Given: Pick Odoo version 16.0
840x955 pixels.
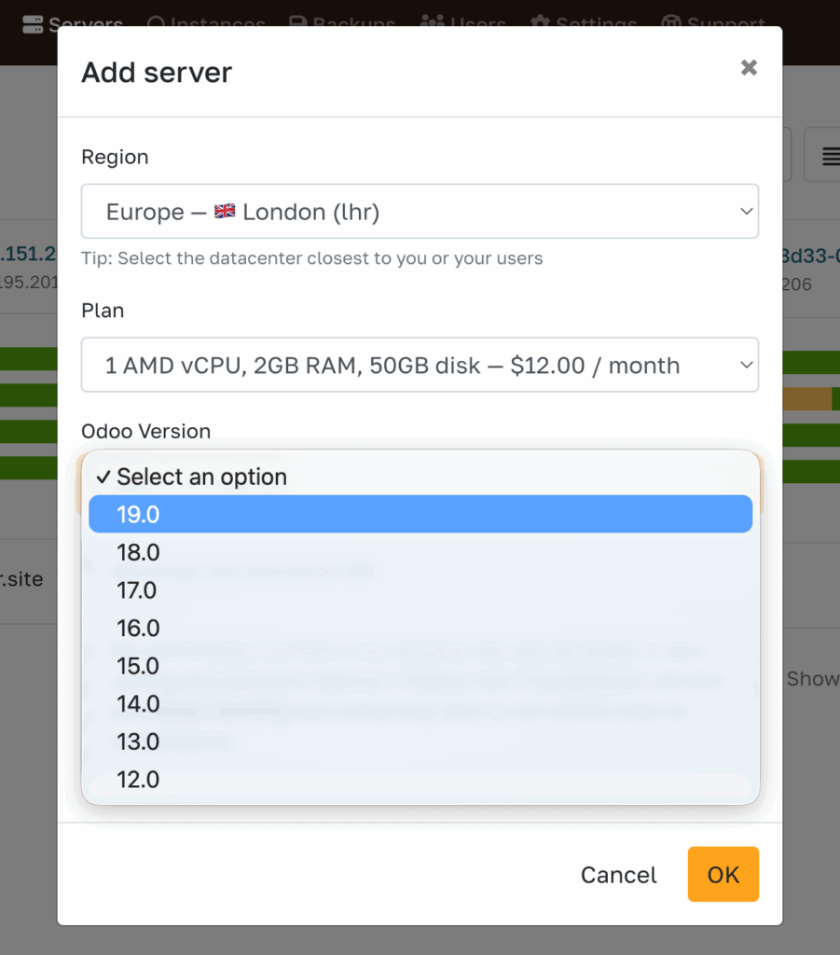Looking at the screenshot, I should click(420, 628).
